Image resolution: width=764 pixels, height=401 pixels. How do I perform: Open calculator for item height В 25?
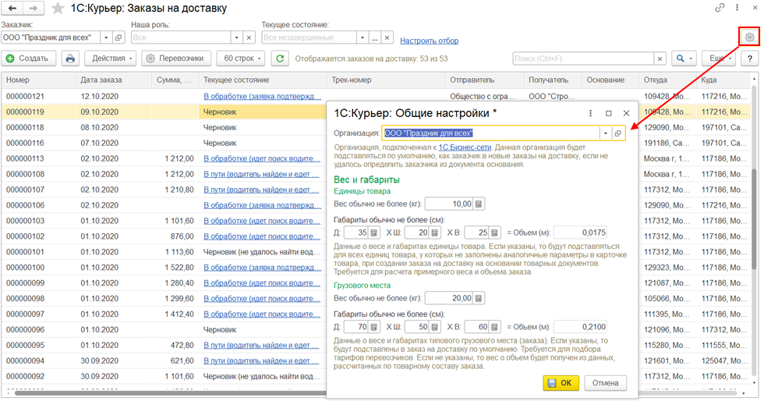coord(494,232)
